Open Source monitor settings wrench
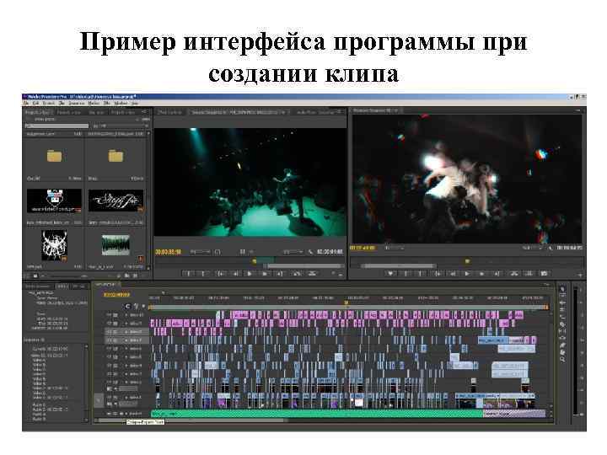 310,252
